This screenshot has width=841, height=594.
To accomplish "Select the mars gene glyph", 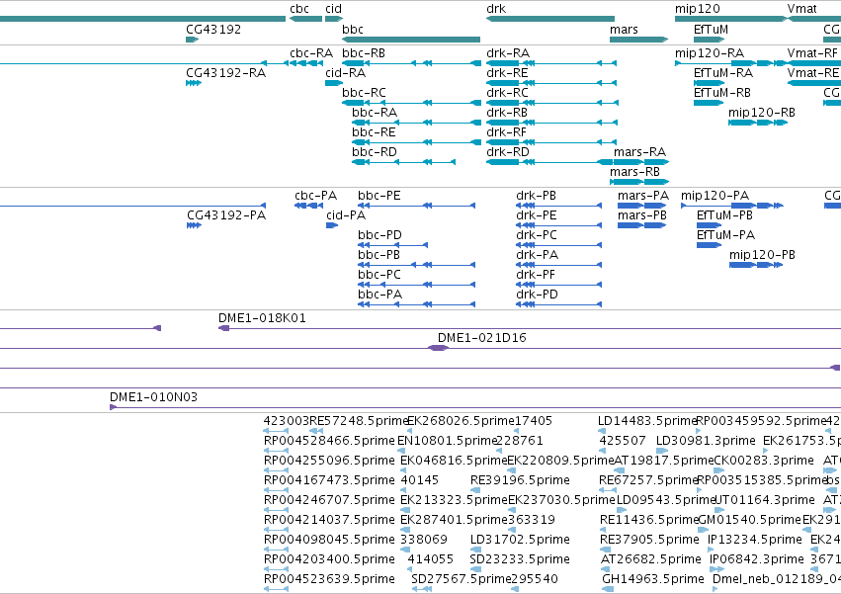I will pos(638,40).
